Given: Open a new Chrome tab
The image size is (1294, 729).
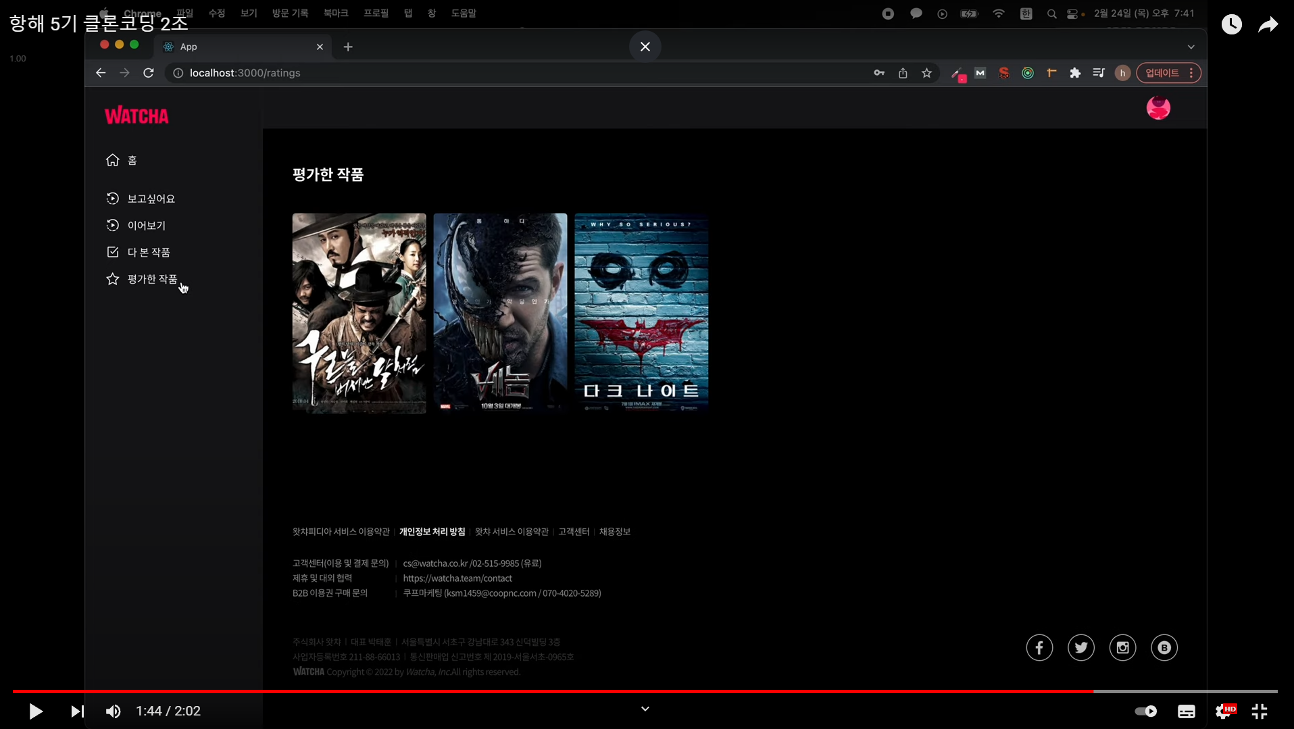Looking at the screenshot, I should point(348,47).
